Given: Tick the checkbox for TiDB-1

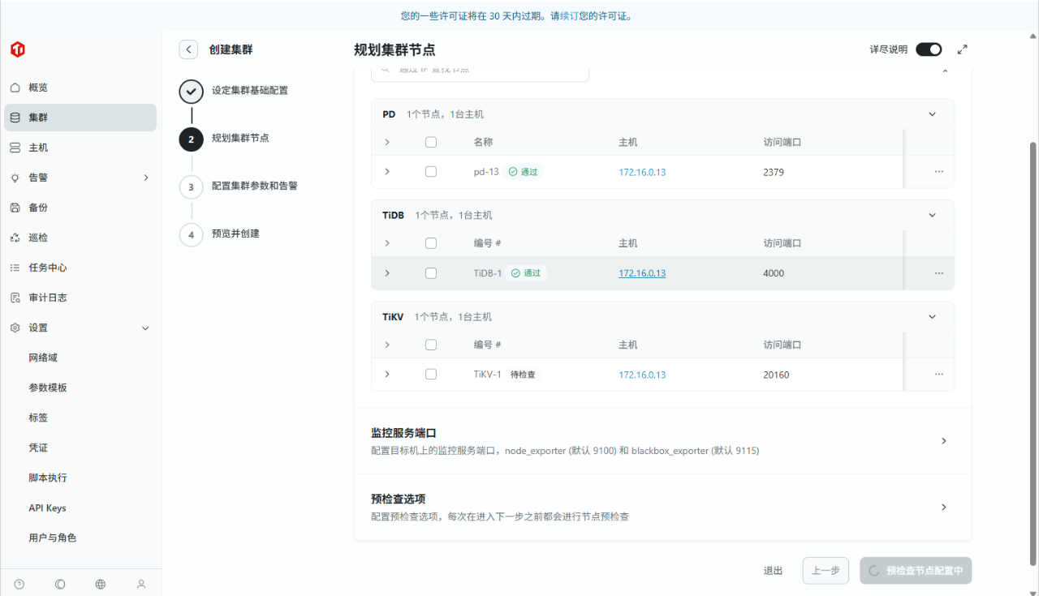Looking at the screenshot, I should (x=431, y=273).
